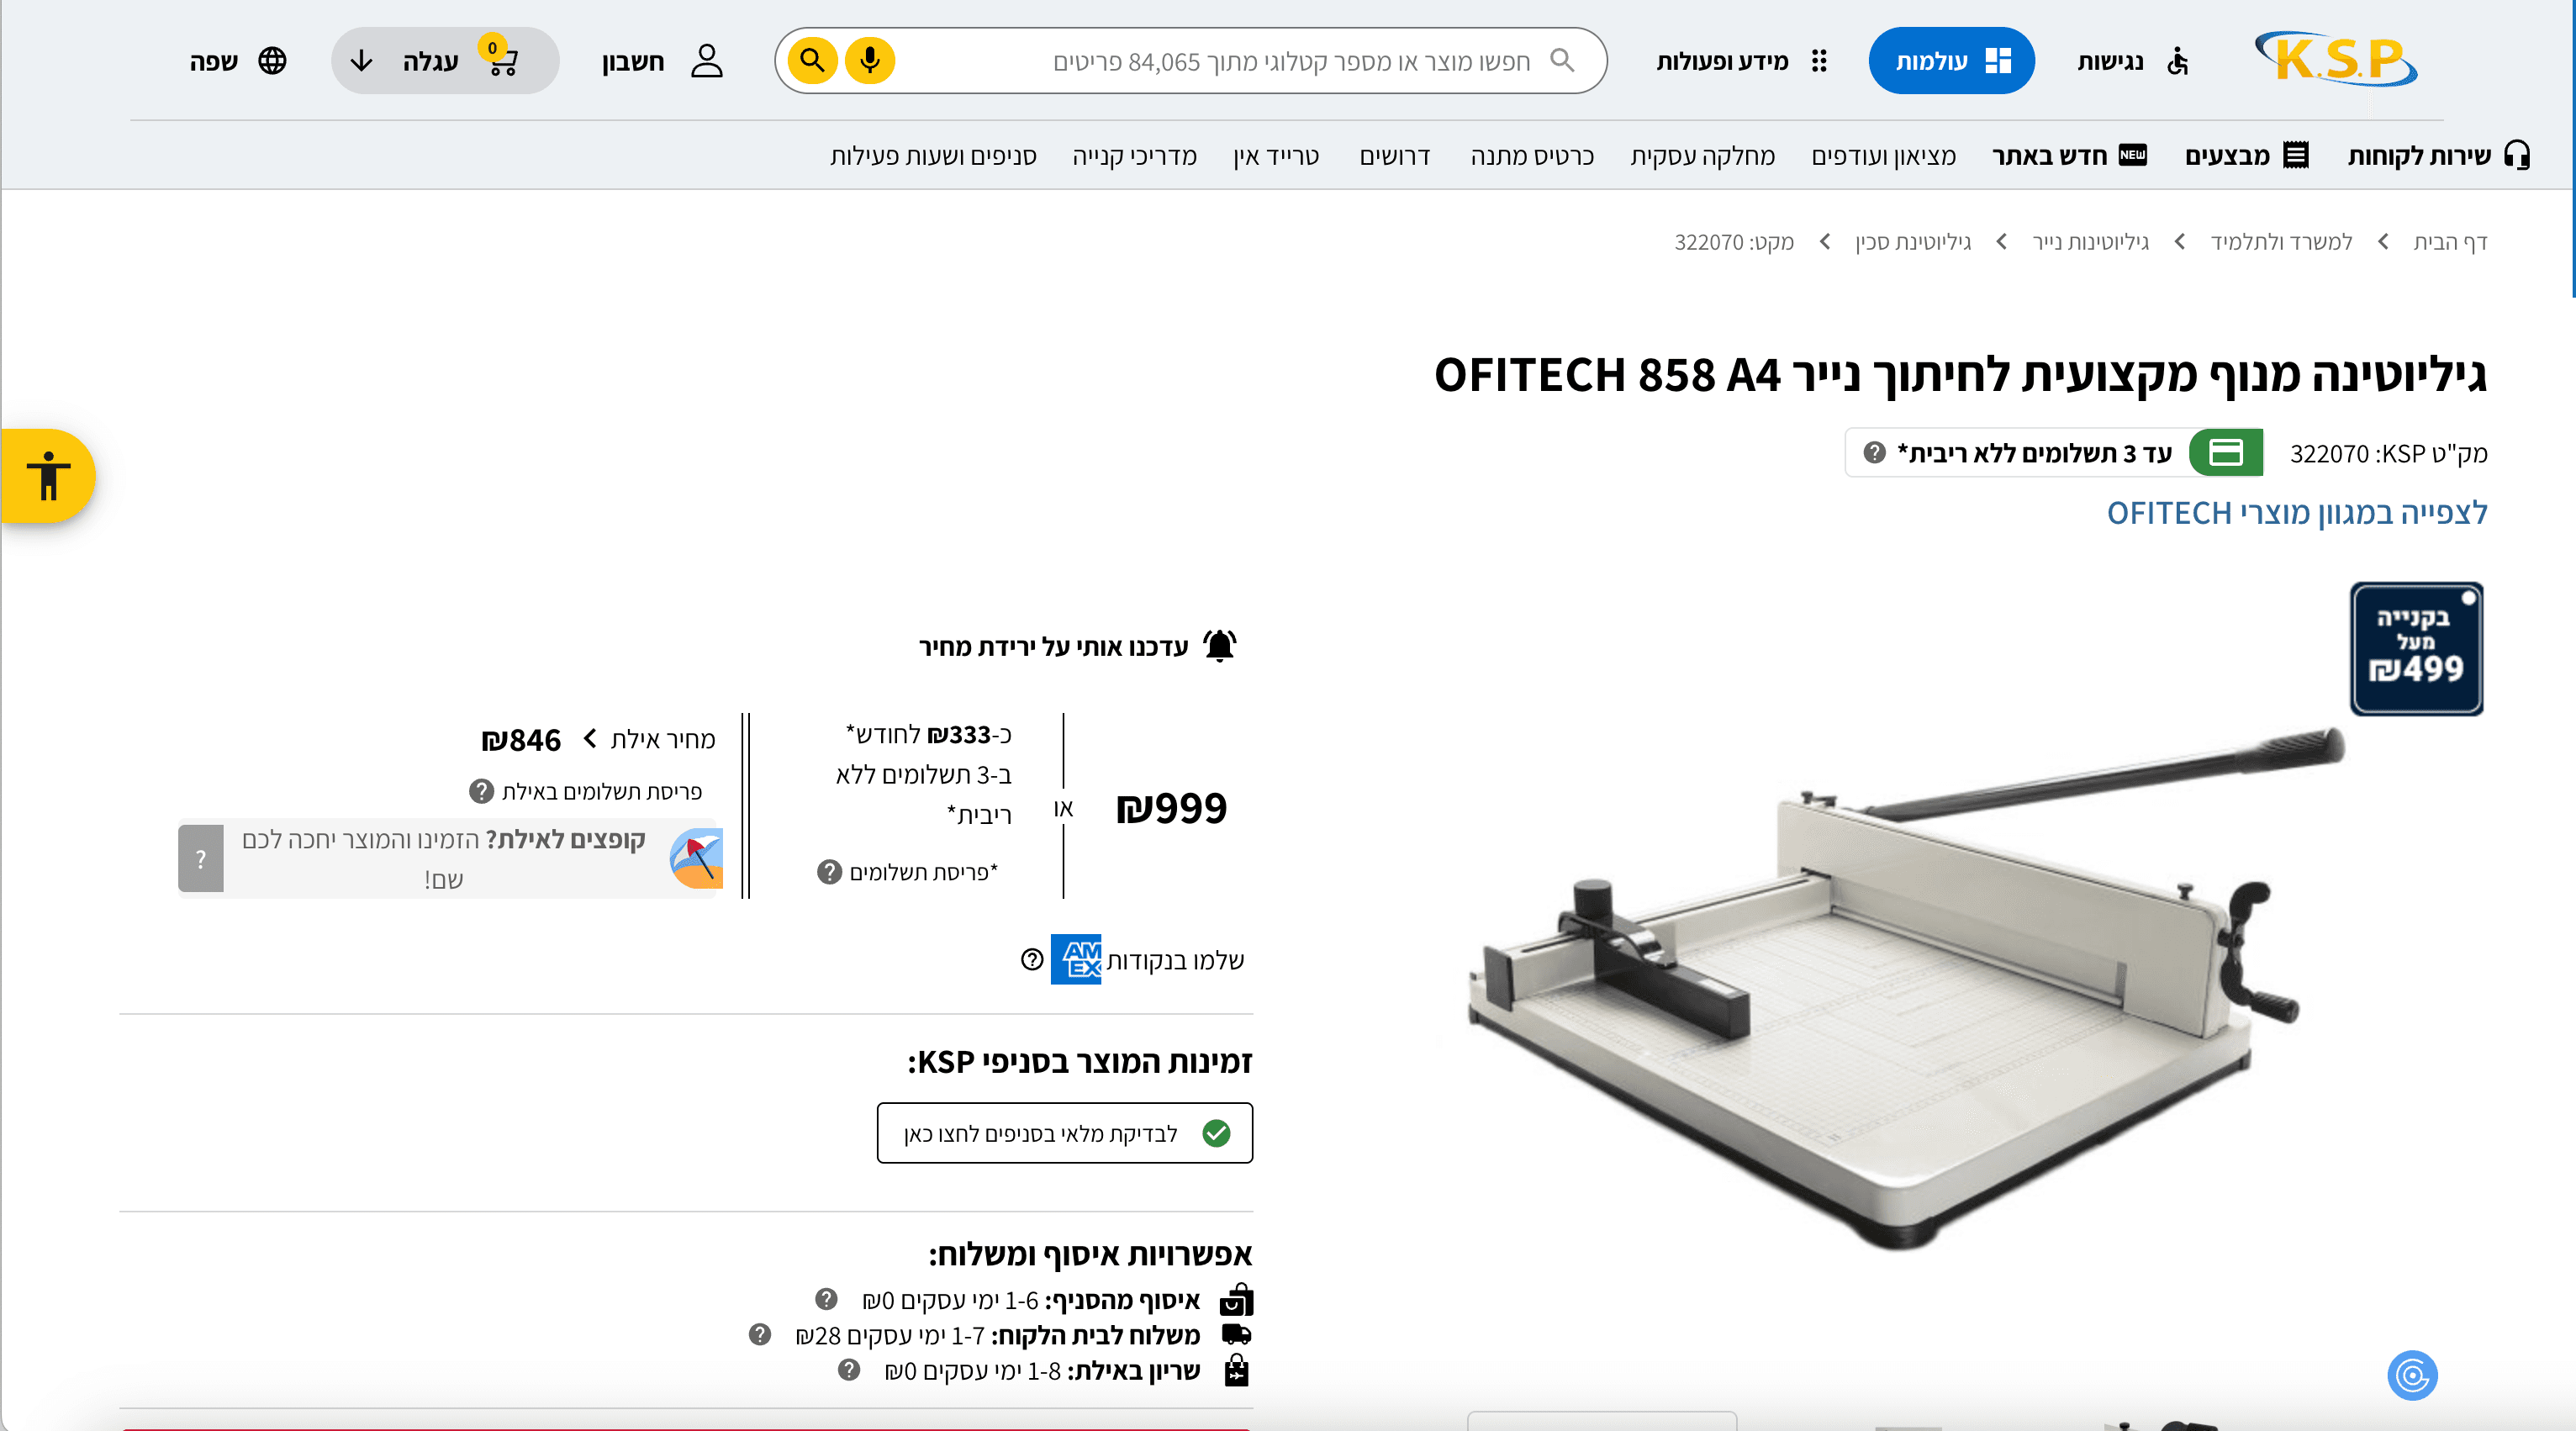Select סניפים ושעות פעילות in navigation bar
Viewport: 2576px width, 1431px height.
933,156
